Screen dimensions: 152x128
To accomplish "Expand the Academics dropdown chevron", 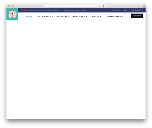I will click(x=53, y=16).
